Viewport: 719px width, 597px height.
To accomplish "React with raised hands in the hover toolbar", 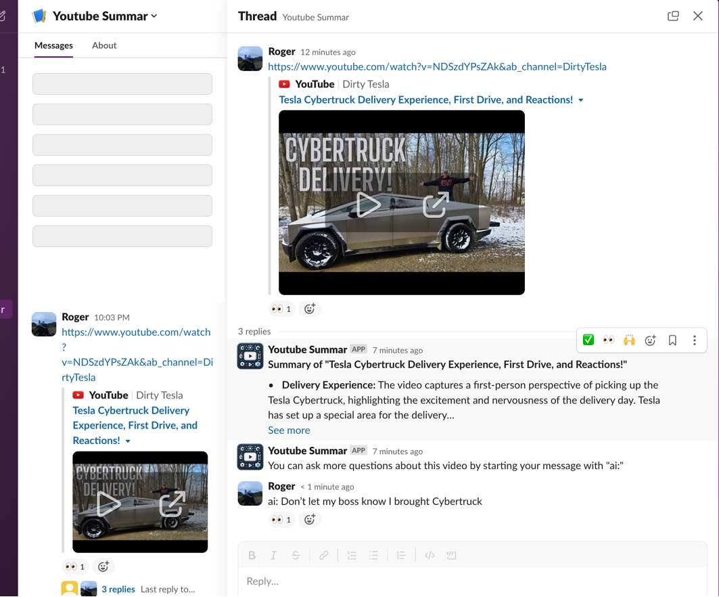I will 629,340.
